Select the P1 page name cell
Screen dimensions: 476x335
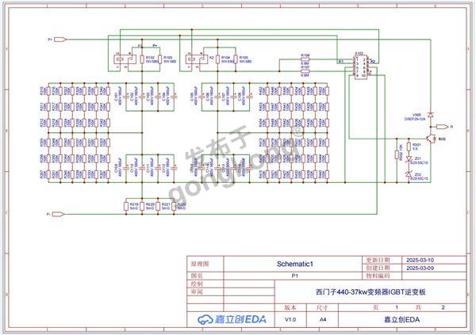click(295, 276)
